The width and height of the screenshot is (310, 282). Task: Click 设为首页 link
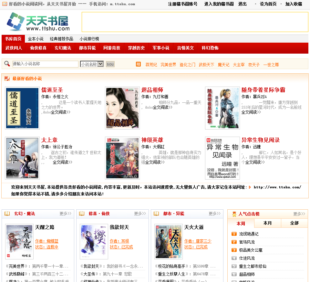pos(268,4)
